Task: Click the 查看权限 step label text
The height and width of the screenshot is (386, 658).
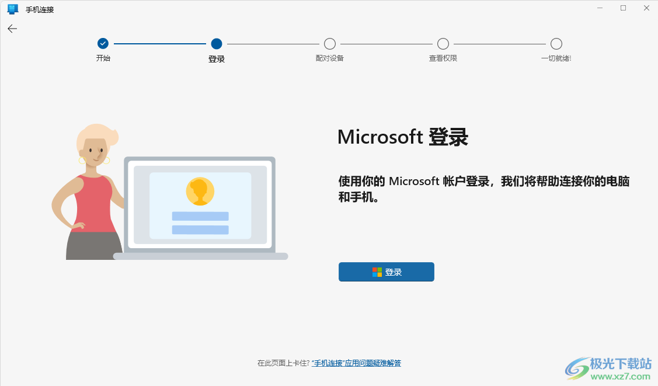Action: coord(443,58)
